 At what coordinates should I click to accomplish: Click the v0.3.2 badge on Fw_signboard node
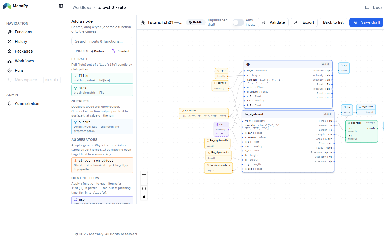coord(327,114)
